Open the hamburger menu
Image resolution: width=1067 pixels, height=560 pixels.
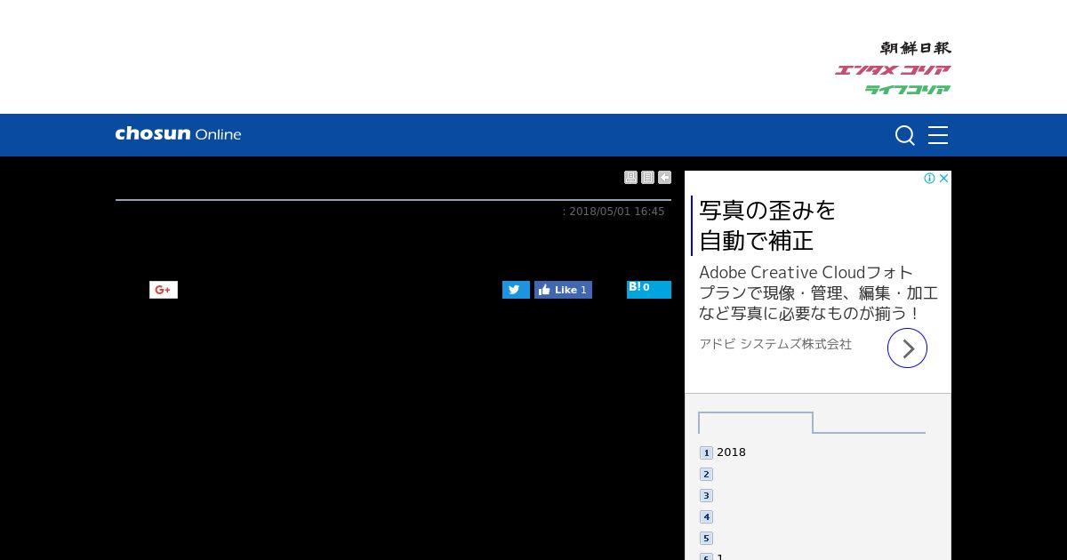(x=938, y=135)
